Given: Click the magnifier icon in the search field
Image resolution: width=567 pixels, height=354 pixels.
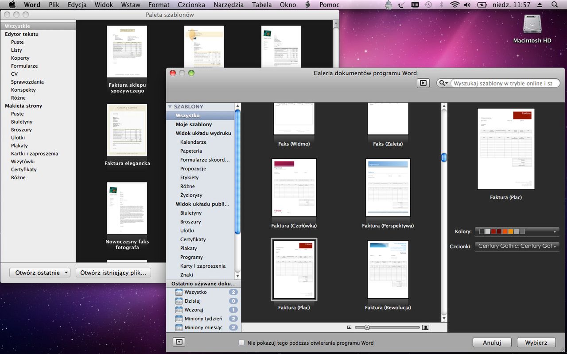Looking at the screenshot, I should (x=443, y=83).
